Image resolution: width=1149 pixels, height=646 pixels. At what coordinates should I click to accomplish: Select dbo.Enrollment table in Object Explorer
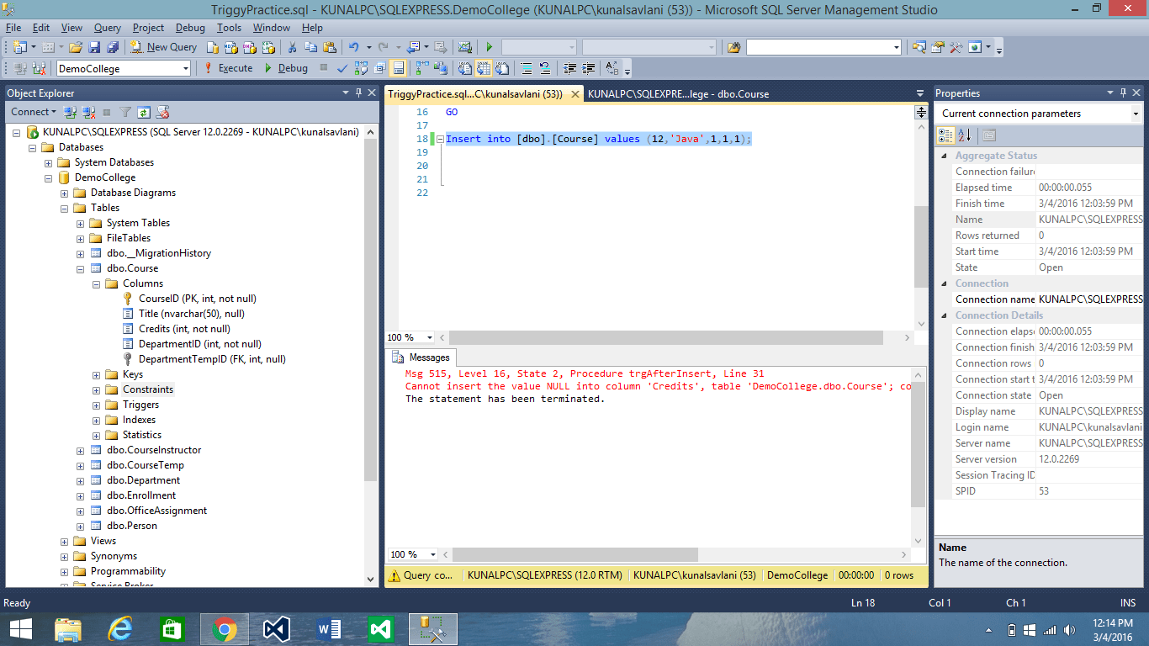click(141, 495)
